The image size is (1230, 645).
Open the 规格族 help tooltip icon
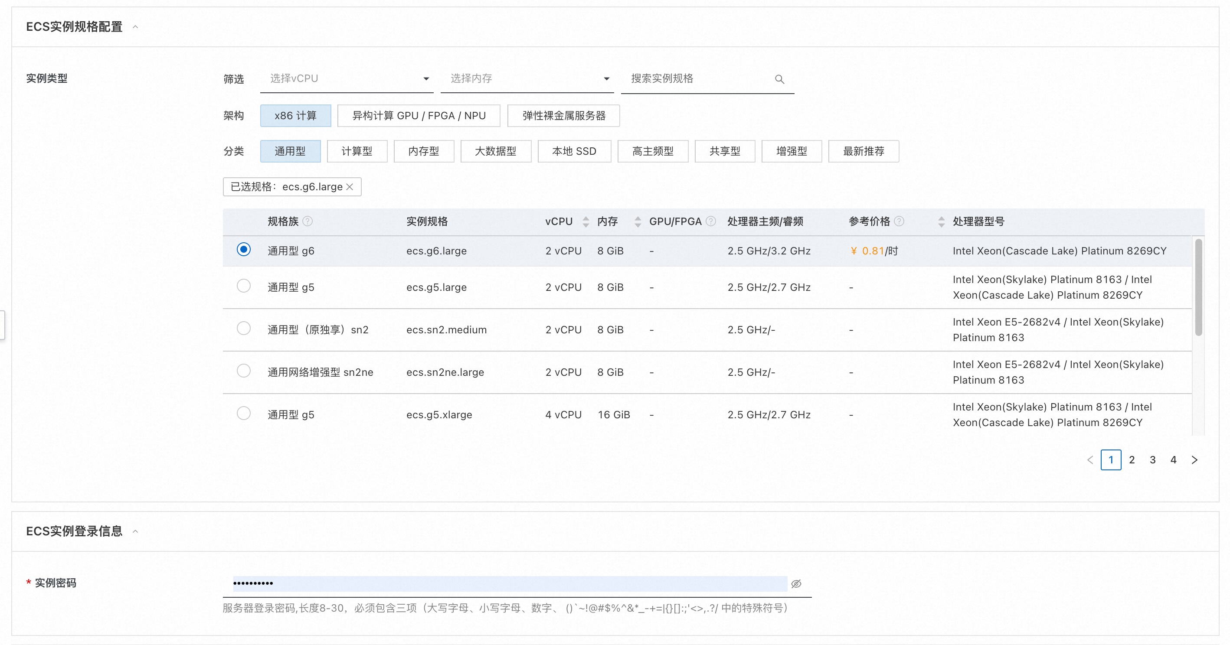point(308,222)
